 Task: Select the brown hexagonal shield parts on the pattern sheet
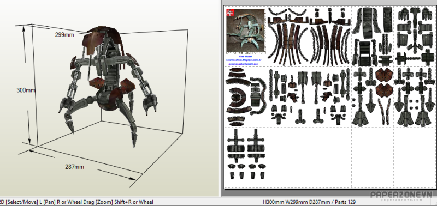coord(384,82)
